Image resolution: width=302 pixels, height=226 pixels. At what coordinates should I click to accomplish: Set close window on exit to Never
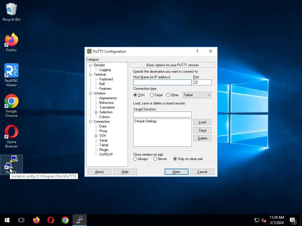pyautogui.click(x=160, y=159)
